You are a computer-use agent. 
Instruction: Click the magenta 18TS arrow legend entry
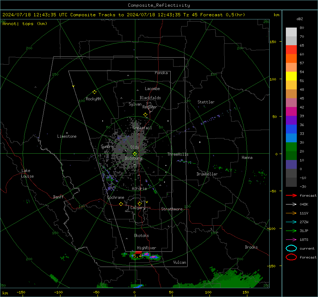tap(291, 240)
